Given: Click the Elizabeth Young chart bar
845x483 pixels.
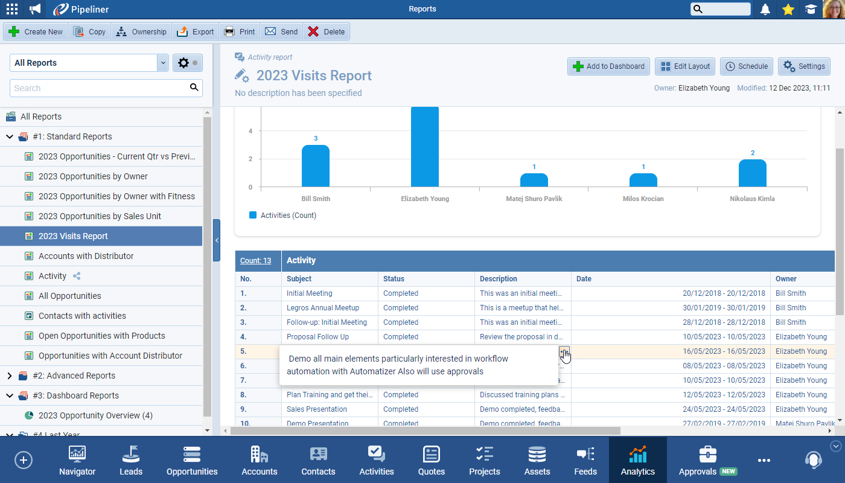Looking at the screenshot, I should tap(425, 148).
